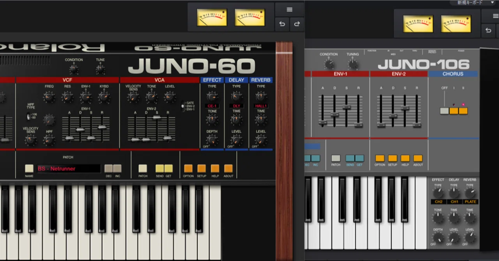This screenshot has width=499, height=261.
Task: Open JUNO-106 SETUP menu button
Action: click(x=393, y=158)
